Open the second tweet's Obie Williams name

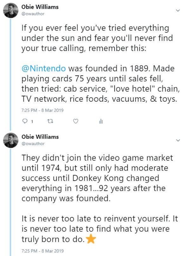(40, 137)
